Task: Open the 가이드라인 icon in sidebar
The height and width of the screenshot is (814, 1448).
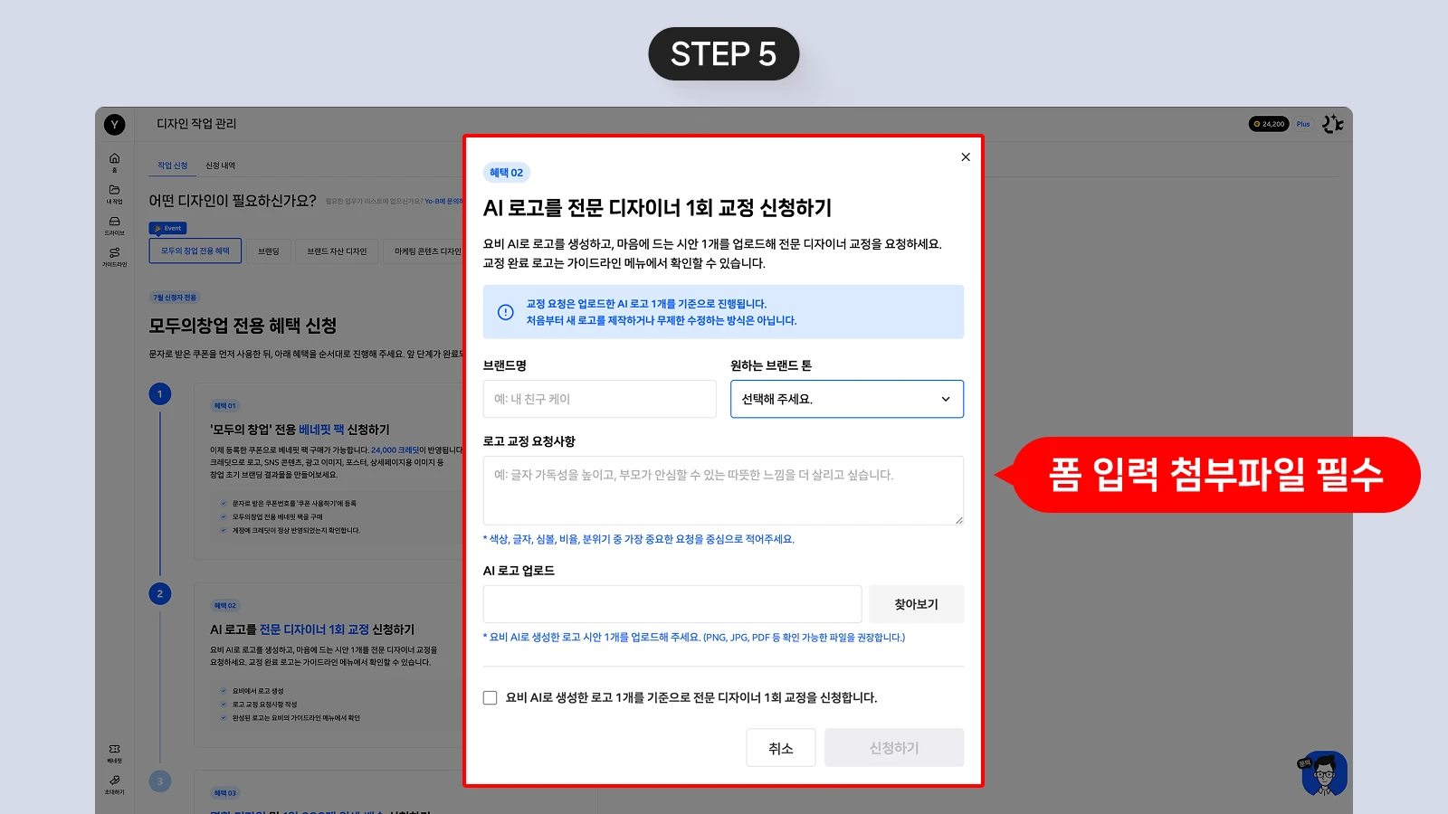Action: (114, 257)
